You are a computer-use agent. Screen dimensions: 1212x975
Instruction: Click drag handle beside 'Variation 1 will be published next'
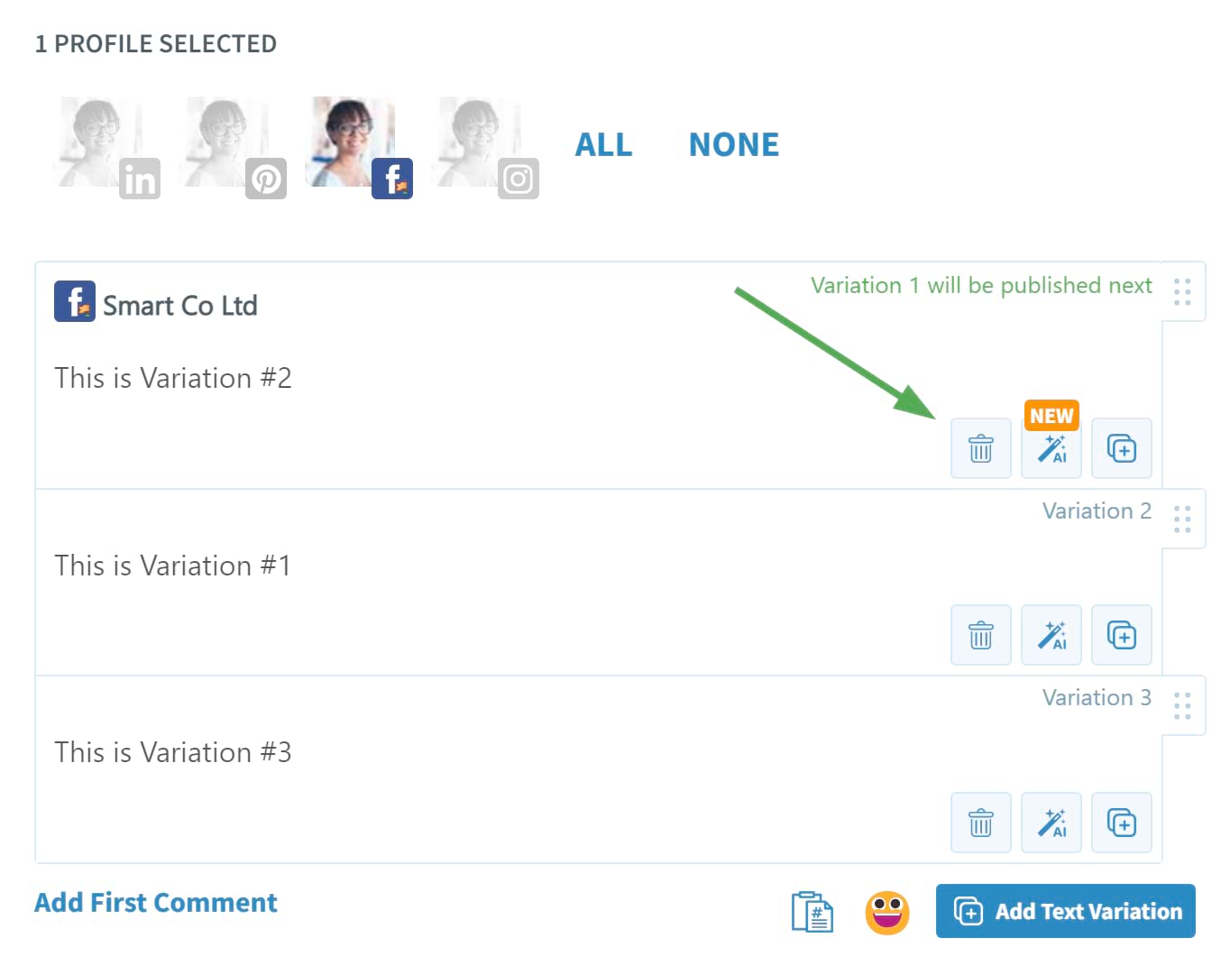pyautogui.click(x=1182, y=291)
